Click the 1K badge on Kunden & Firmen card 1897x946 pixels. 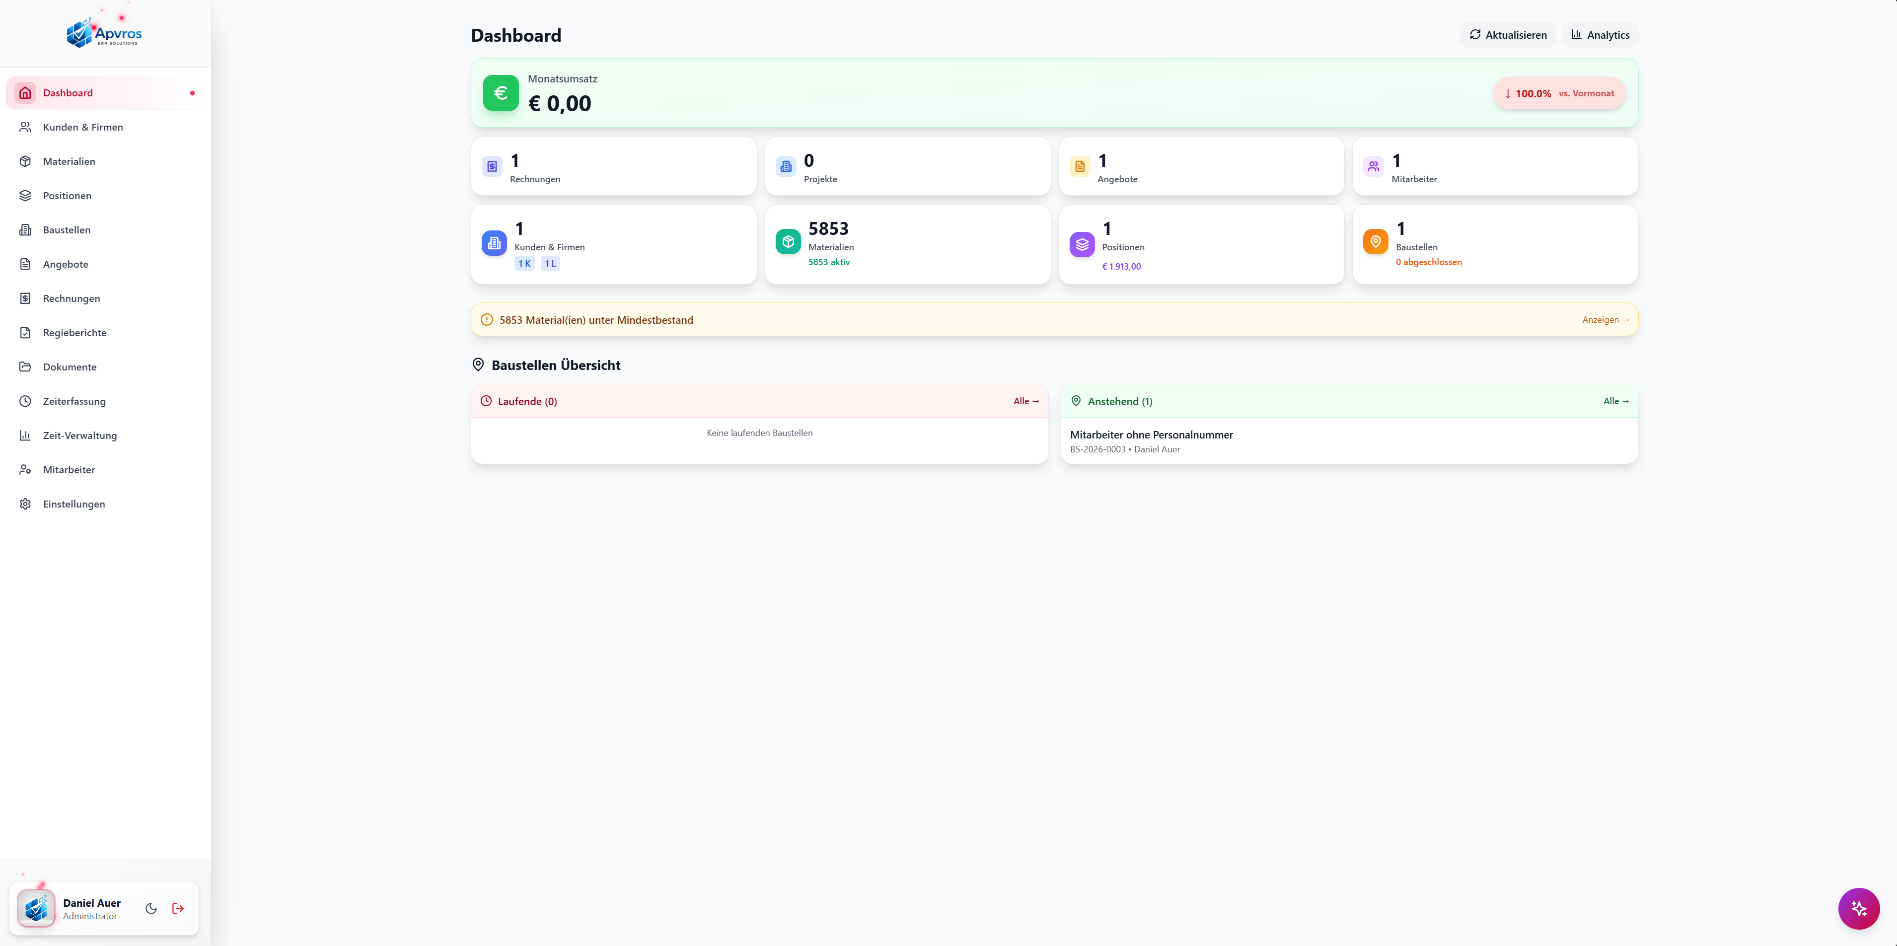point(523,263)
